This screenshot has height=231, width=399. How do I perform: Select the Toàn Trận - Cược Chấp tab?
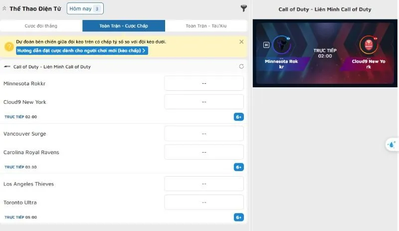coord(123,26)
